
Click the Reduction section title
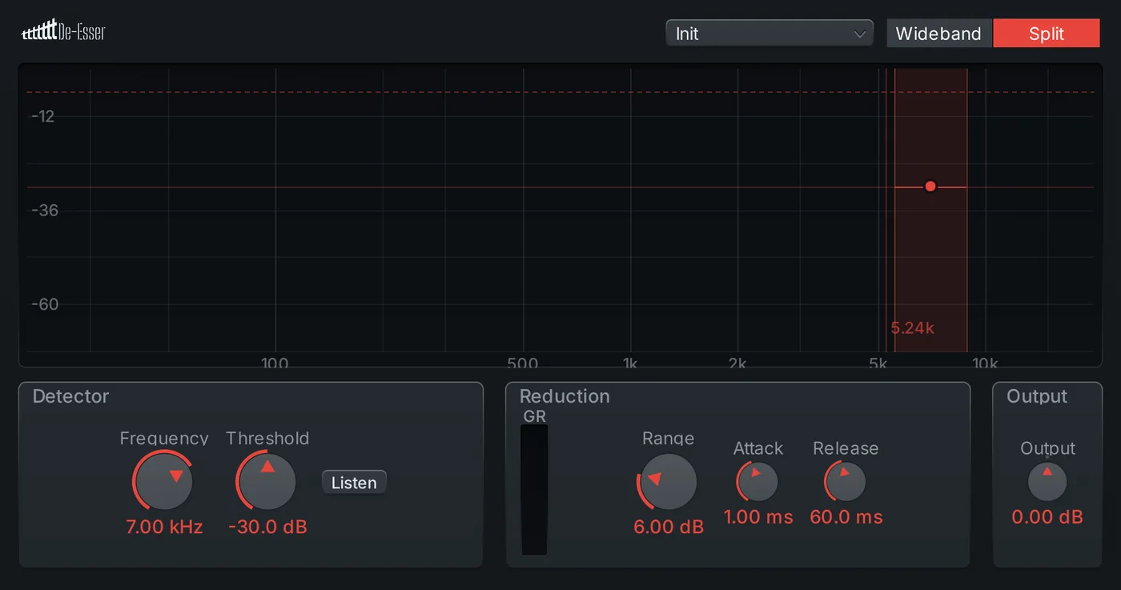tap(565, 396)
